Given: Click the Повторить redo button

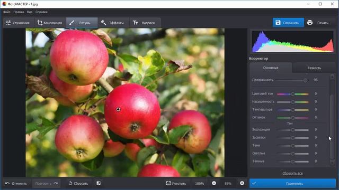Looking at the screenshot, I should (x=47, y=184).
